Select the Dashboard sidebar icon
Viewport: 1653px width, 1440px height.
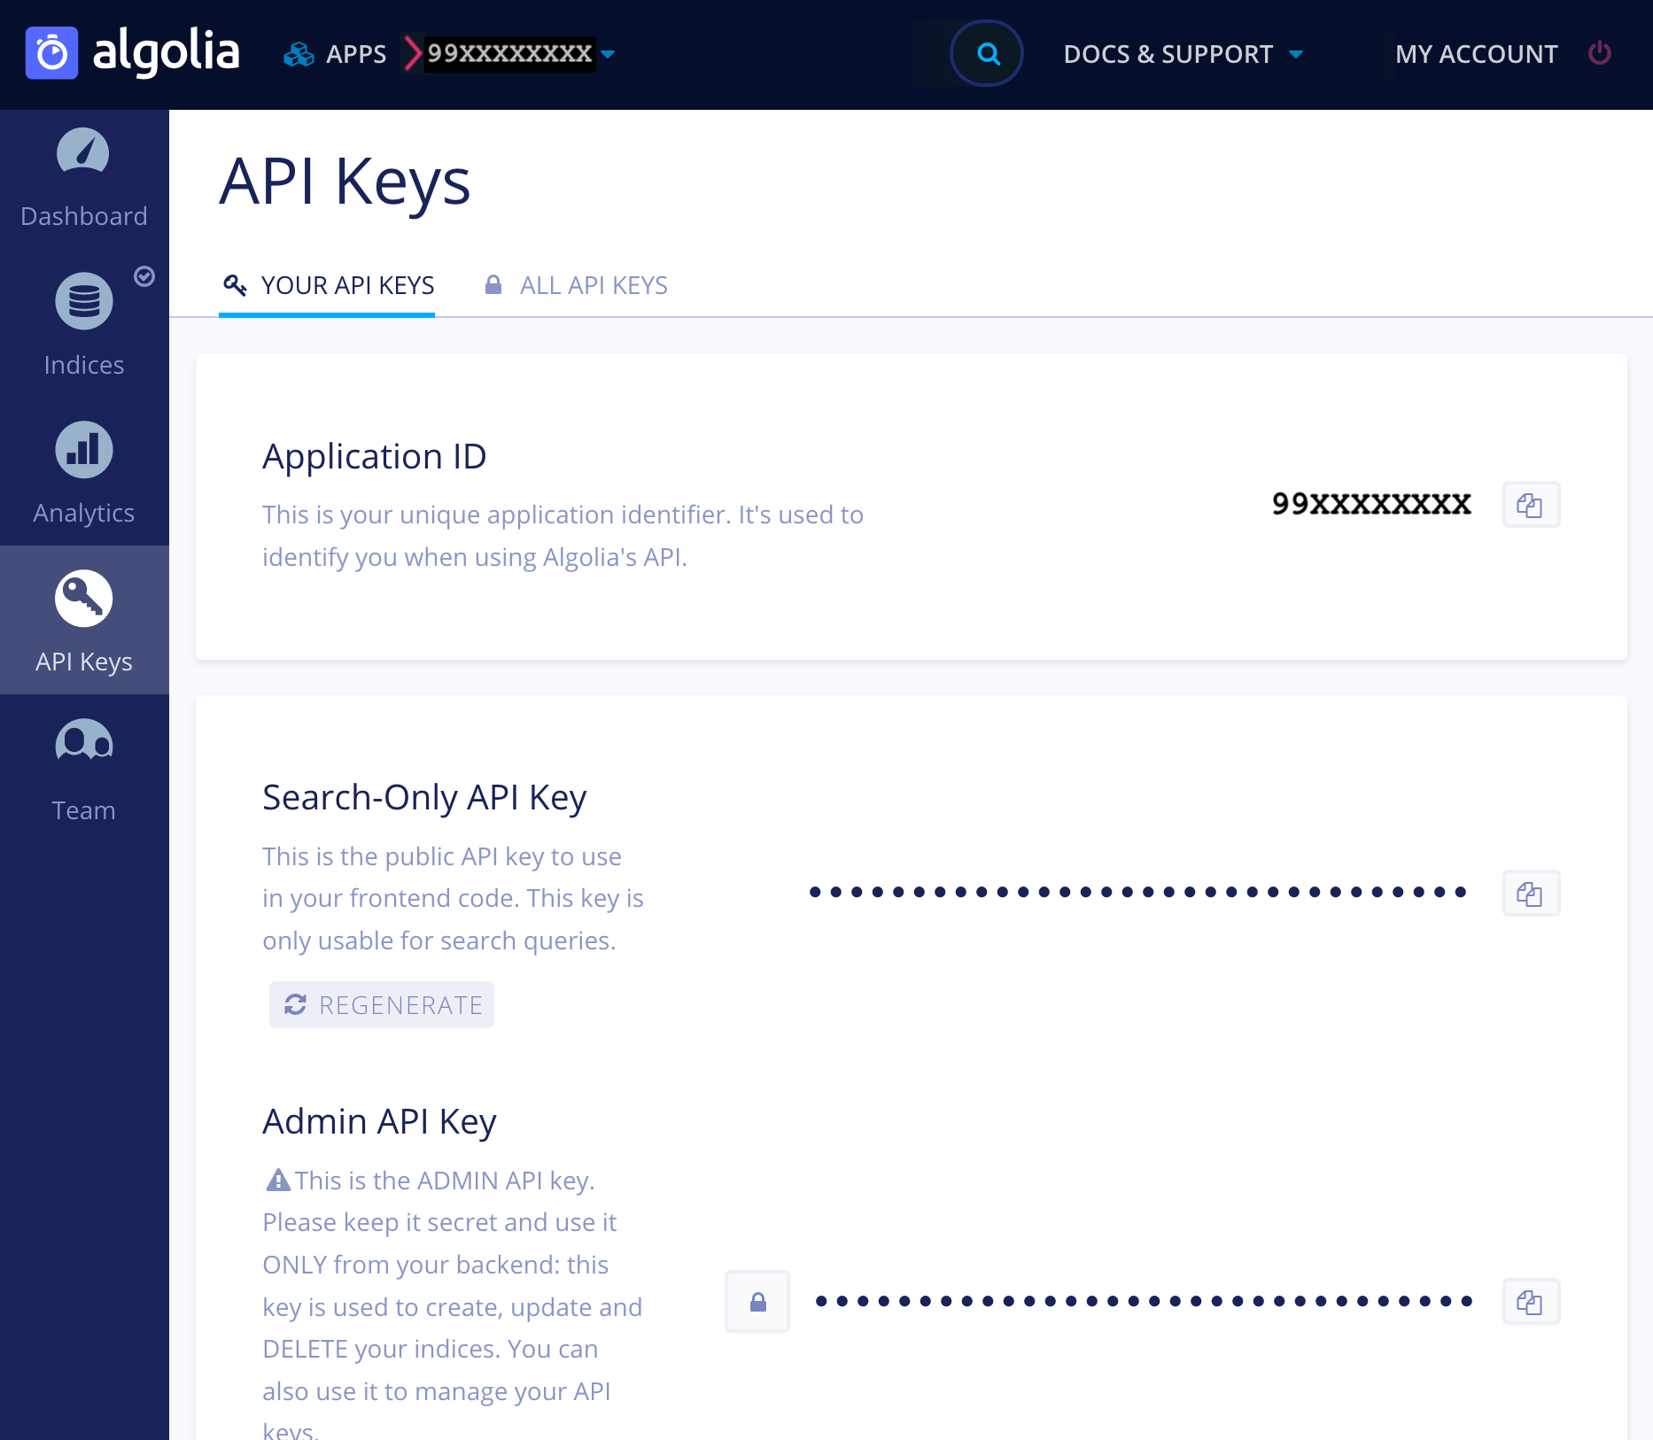click(x=83, y=151)
